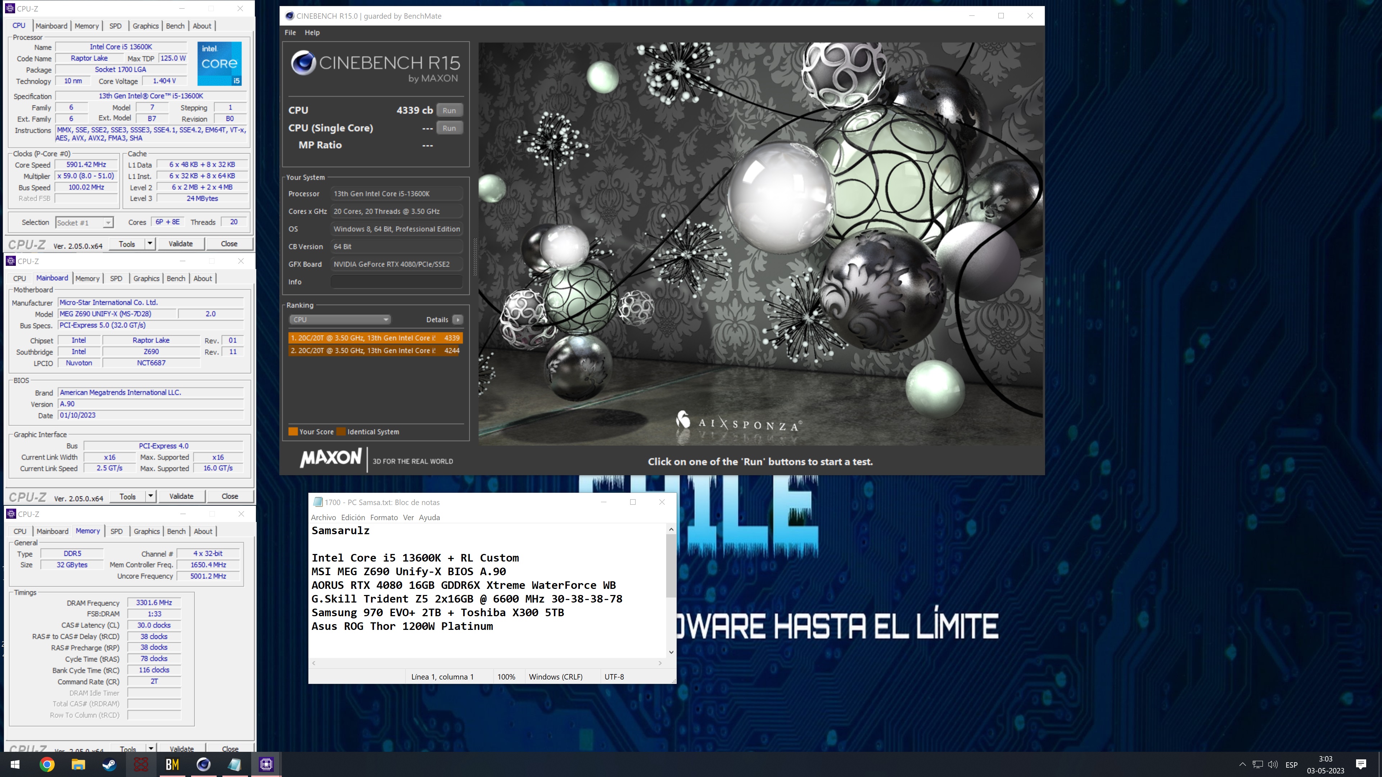Switch to Cinebench taskbar icon
The height and width of the screenshot is (777, 1382).
pos(203,764)
